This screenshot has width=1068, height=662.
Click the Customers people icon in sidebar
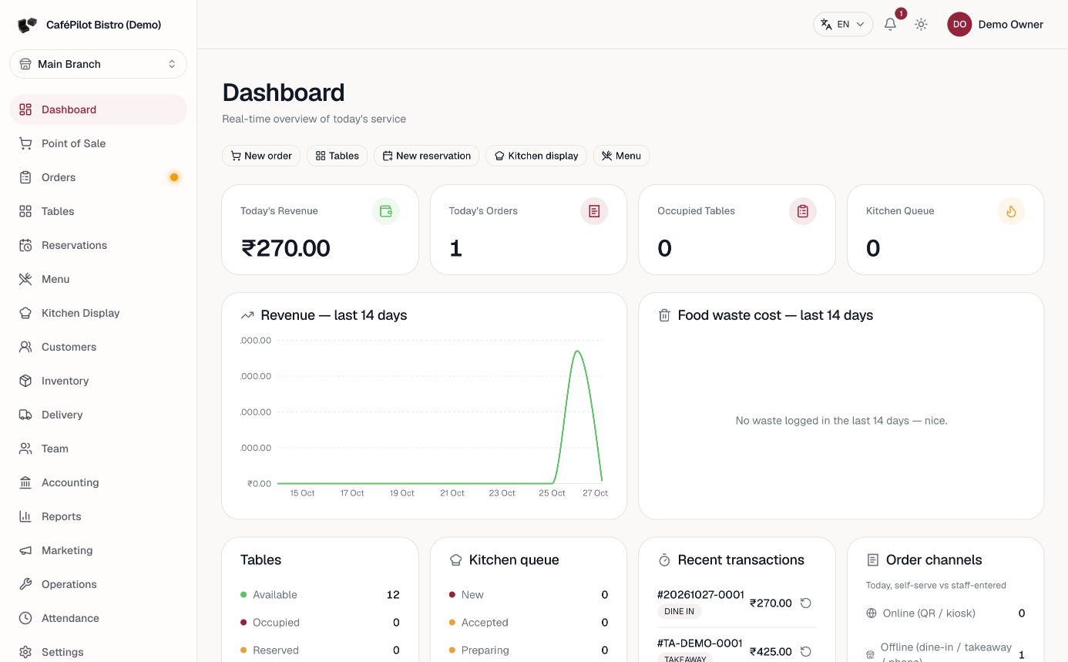[x=25, y=347]
